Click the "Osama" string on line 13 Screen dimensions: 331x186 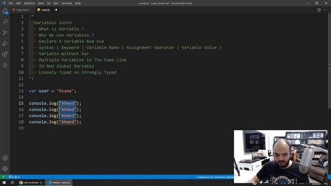(x=65, y=91)
